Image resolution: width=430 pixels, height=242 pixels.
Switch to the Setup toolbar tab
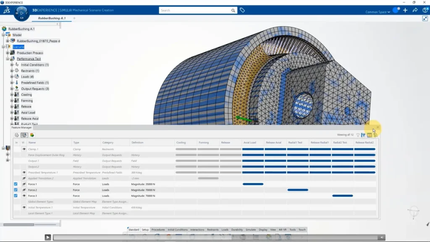click(x=145, y=230)
